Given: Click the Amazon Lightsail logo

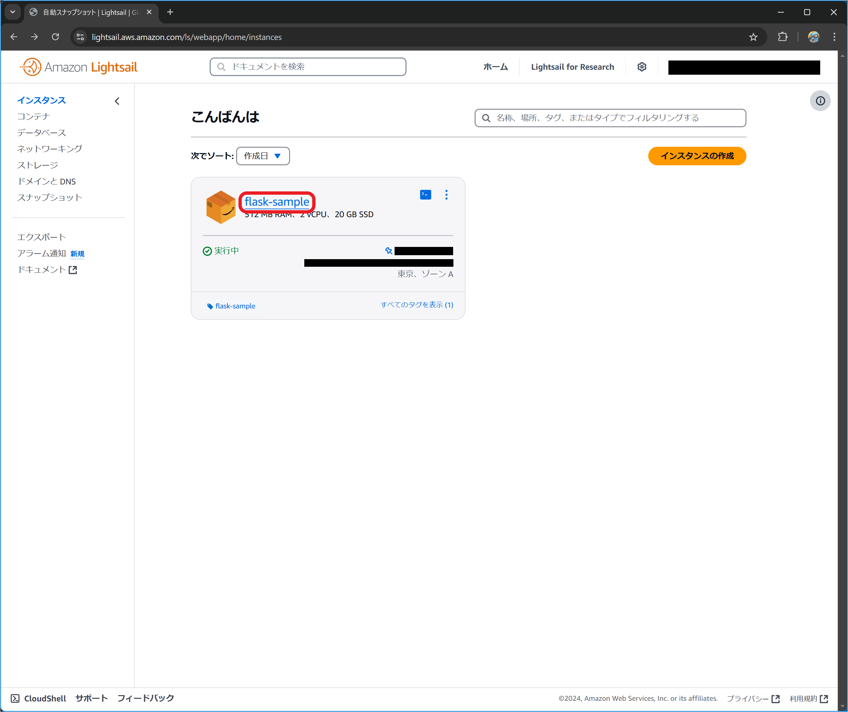Looking at the screenshot, I should point(79,67).
